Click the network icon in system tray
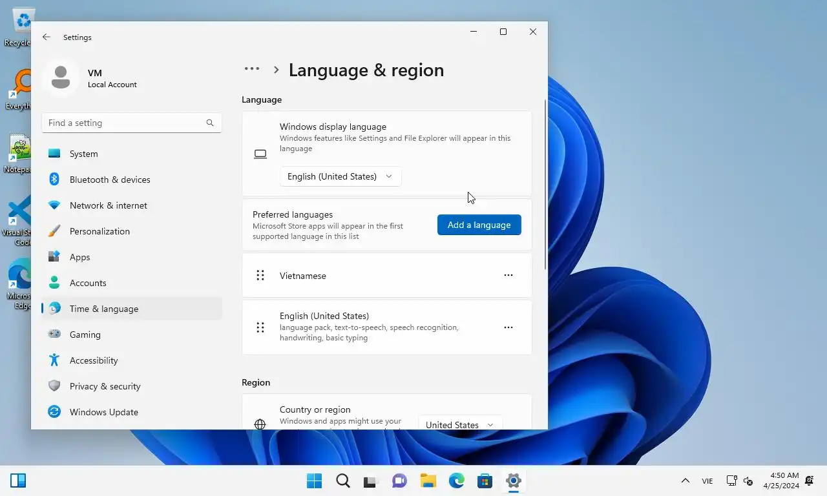Viewport: 827px width, 496px height. click(731, 480)
